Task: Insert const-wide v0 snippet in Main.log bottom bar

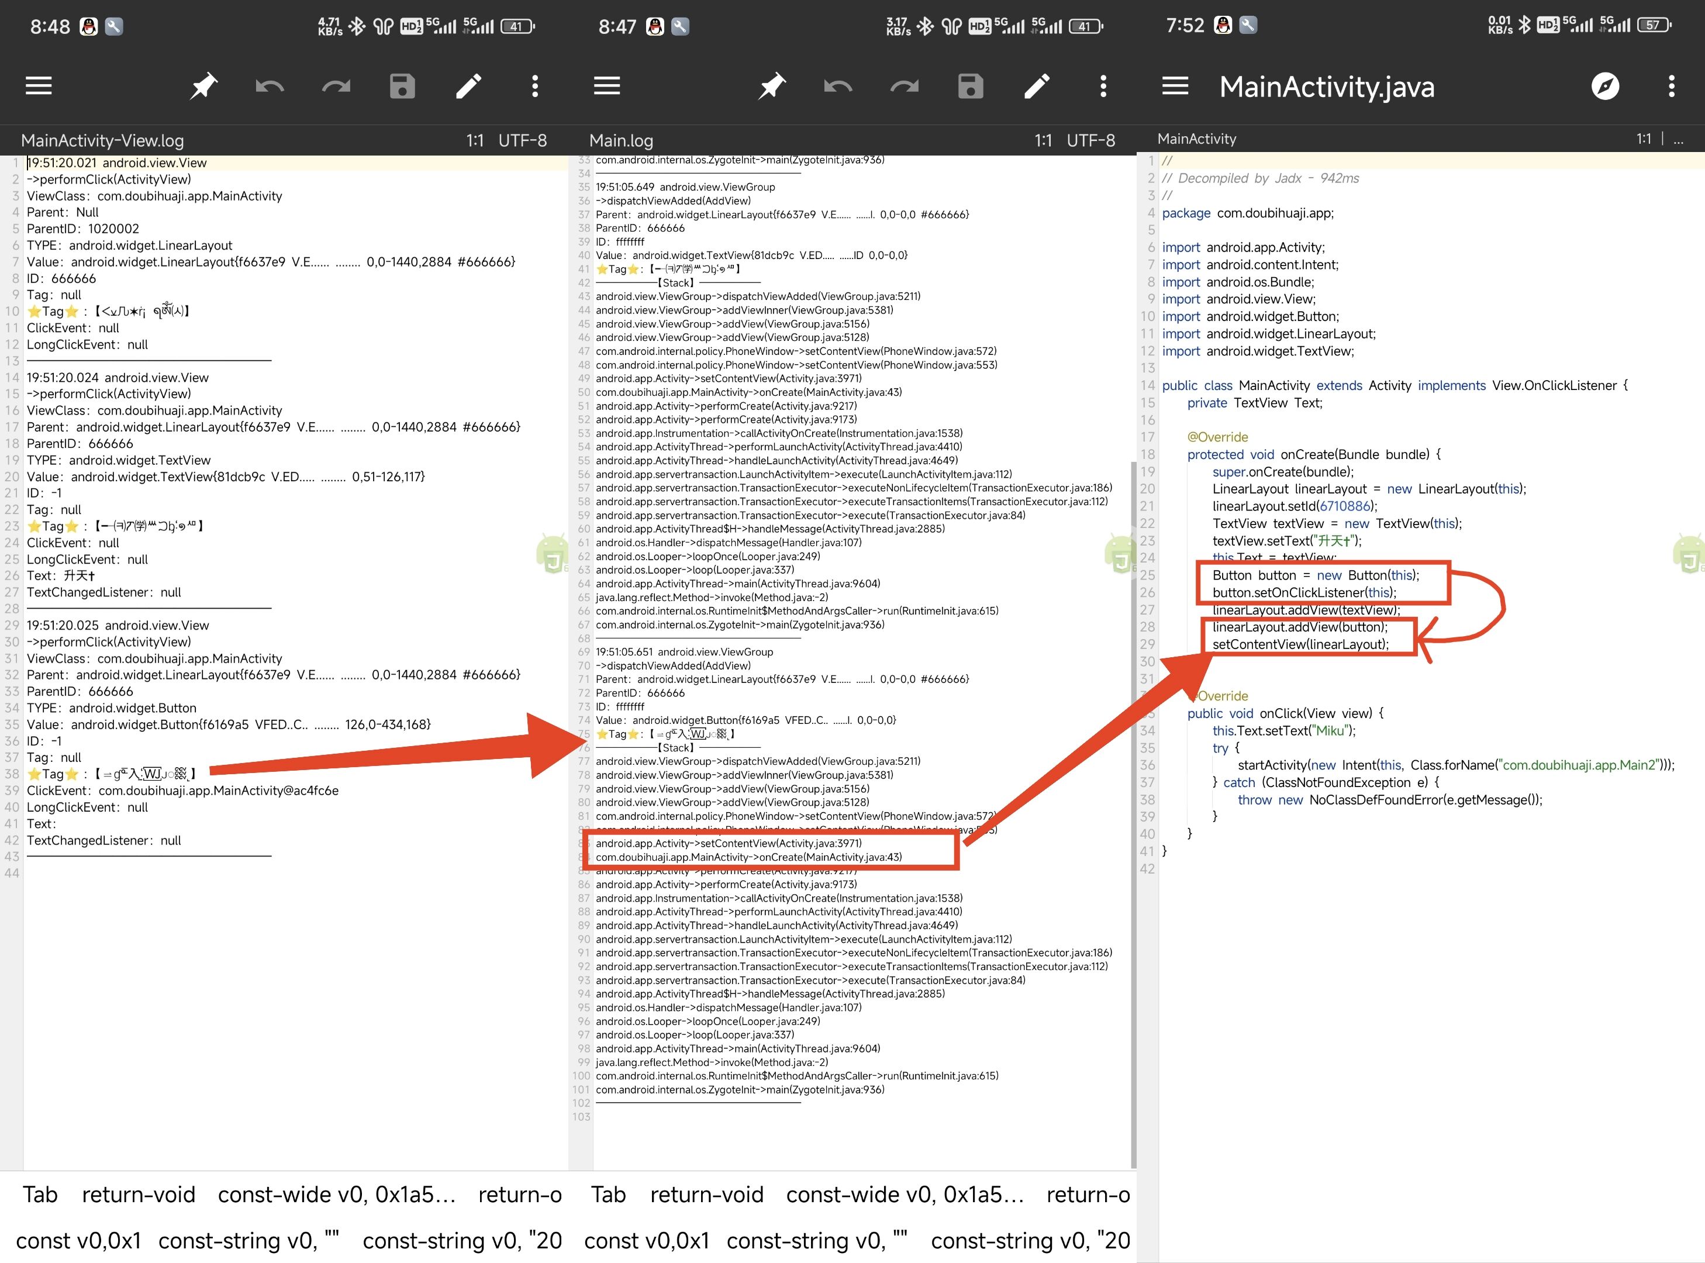Action: [905, 1194]
